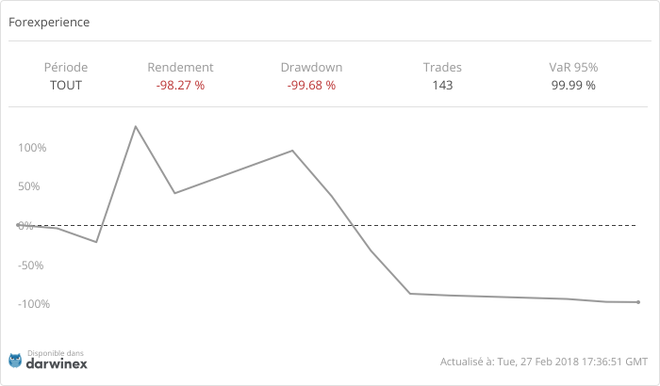Click the -98.27 % rendement value
660x386 pixels.
[180, 85]
